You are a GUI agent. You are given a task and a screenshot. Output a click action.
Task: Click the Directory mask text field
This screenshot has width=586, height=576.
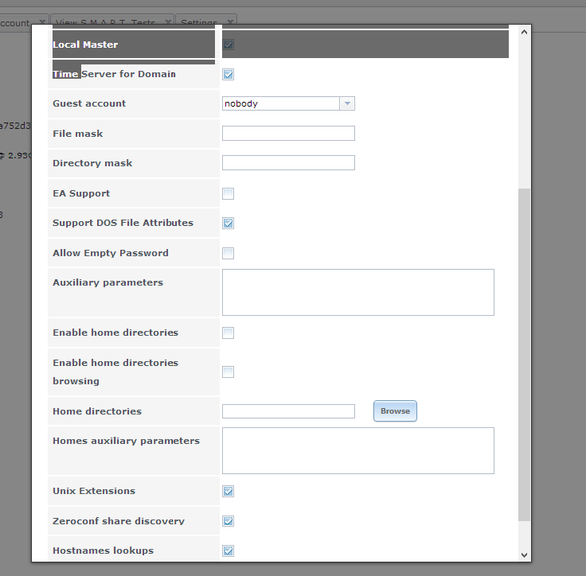tap(288, 163)
